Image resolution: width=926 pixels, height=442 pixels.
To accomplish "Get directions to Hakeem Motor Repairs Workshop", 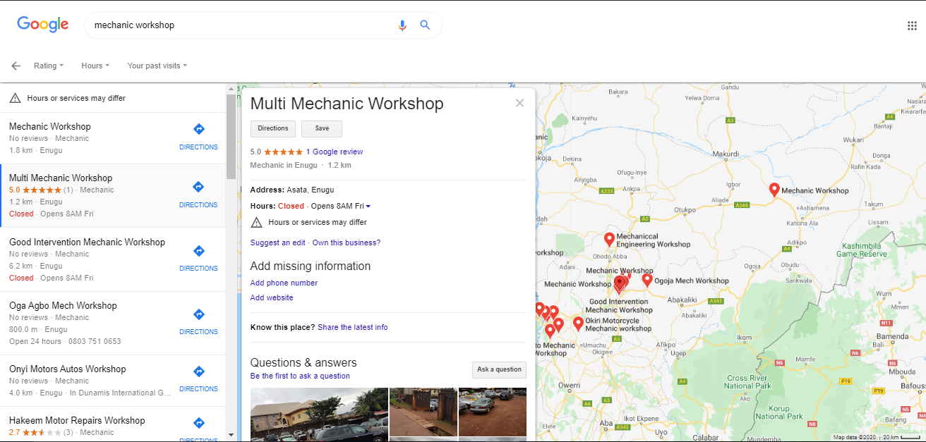I will click(x=198, y=428).
